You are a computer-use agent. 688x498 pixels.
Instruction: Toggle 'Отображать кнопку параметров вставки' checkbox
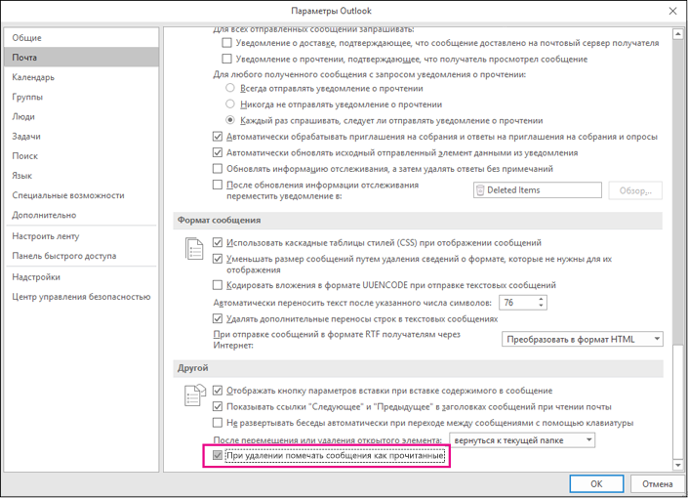pos(218,391)
